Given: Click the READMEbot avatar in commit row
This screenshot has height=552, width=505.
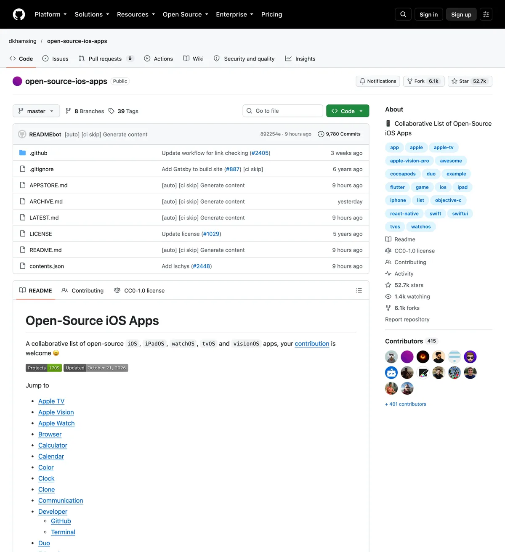Looking at the screenshot, I should click(x=22, y=134).
